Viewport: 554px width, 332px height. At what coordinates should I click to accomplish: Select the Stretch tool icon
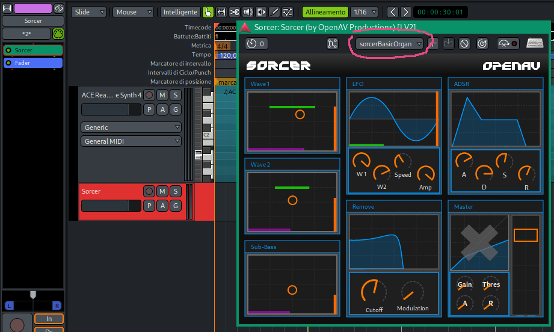(260, 12)
